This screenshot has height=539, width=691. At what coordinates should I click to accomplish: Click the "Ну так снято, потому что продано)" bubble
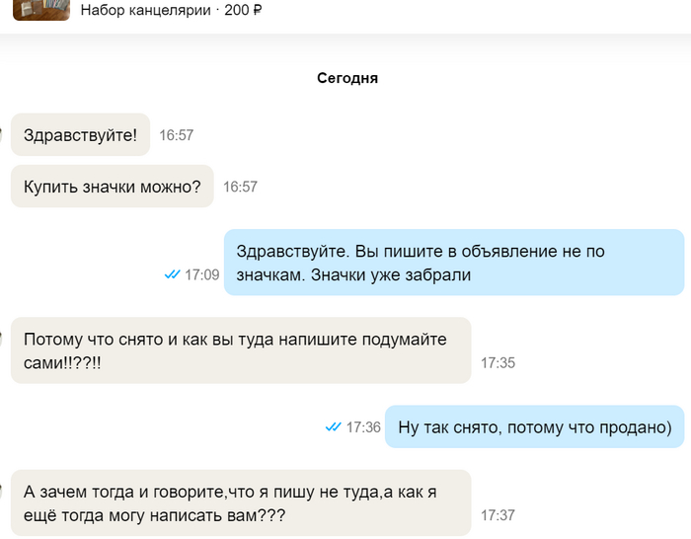coord(534,427)
